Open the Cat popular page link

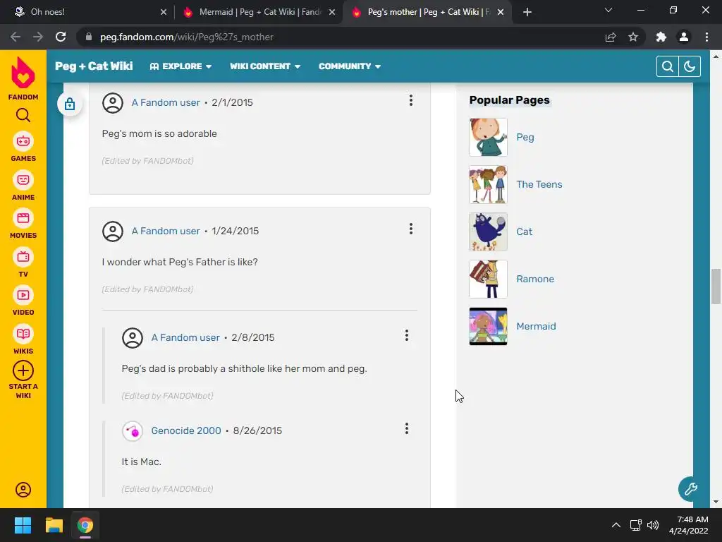pyautogui.click(x=524, y=231)
